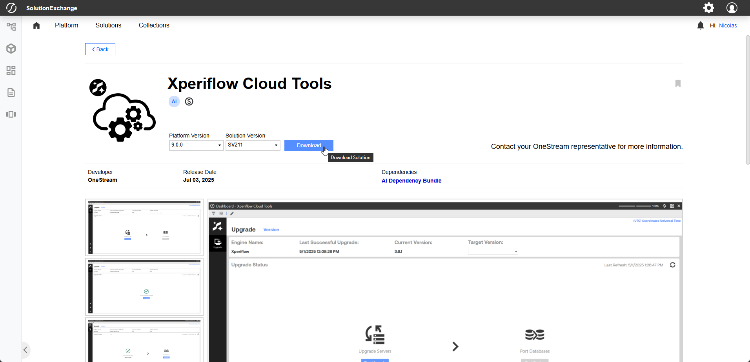Select the dashboard grid icon in sidebar
This screenshot has height=362, width=750.
click(11, 71)
